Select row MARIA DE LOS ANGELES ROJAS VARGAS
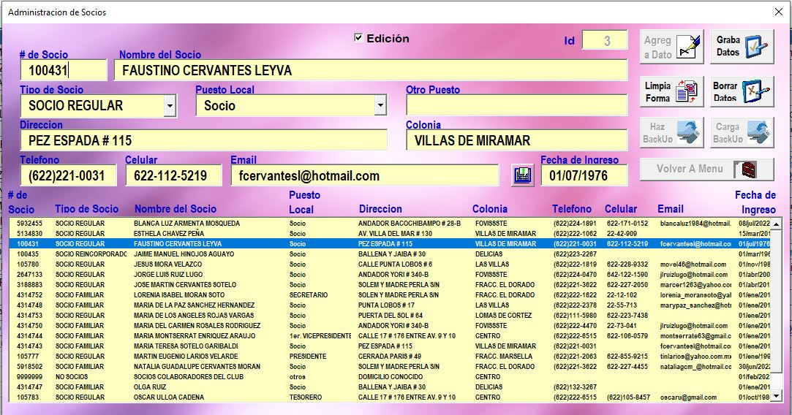 tap(390, 316)
